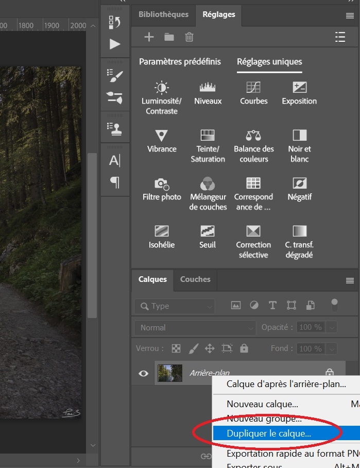Open the Brush Settings panel icon

(x=115, y=75)
